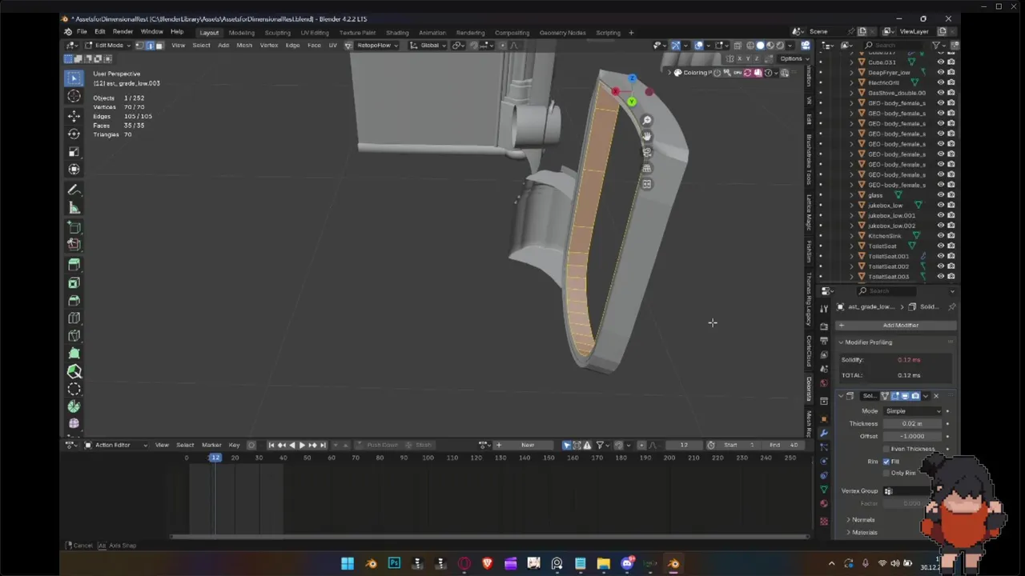Select the Knife tool
The width and height of the screenshot is (1025, 576).
[74, 335]
